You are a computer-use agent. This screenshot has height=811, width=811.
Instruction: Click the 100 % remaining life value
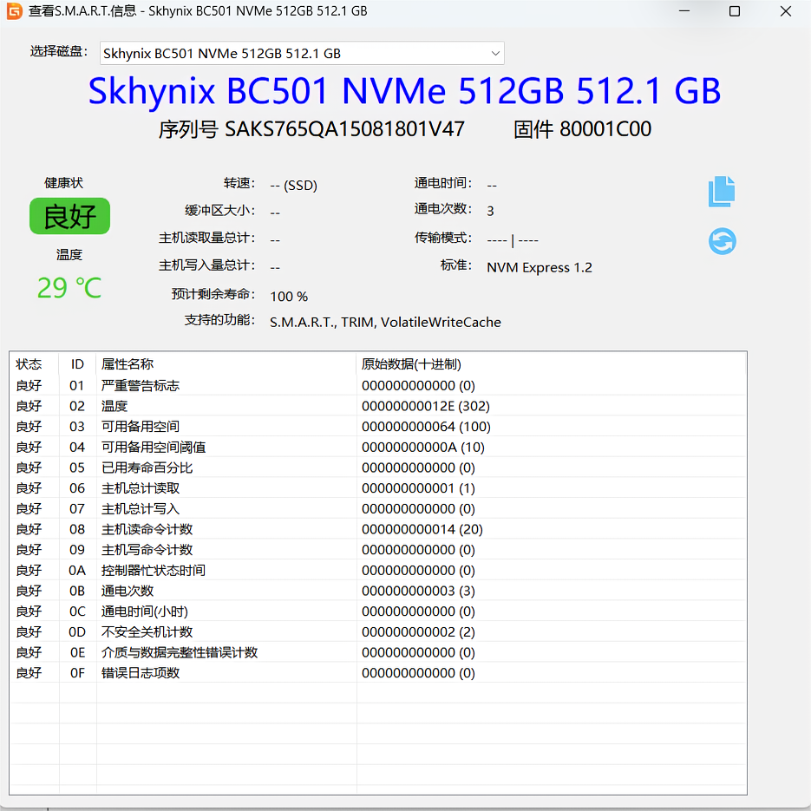coord(289,297)
